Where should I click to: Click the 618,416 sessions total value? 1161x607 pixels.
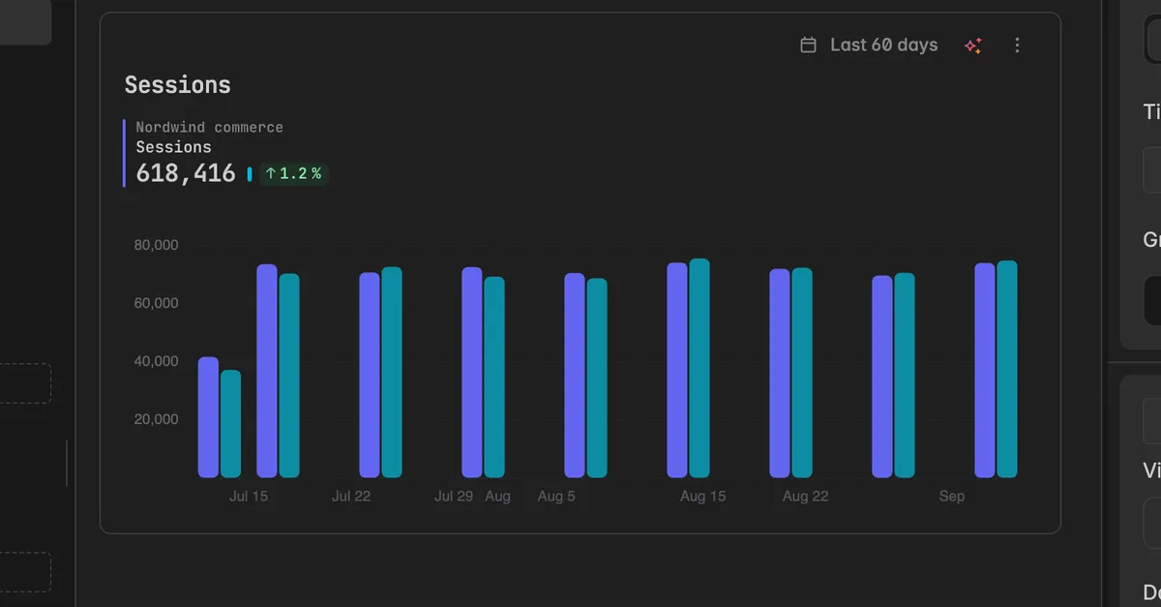pos(186,173)
